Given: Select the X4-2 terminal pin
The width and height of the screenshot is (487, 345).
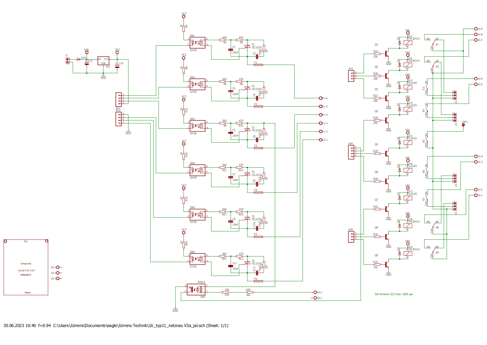Looking at the screenshot, I should pyautogui.click(x=315, y=292).
